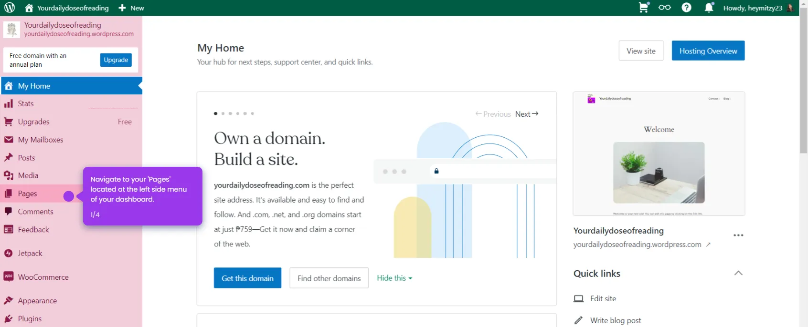Open the shopping cart icon in top bar
This screenshot has width=808, height=327.
[x=644, y=8]
